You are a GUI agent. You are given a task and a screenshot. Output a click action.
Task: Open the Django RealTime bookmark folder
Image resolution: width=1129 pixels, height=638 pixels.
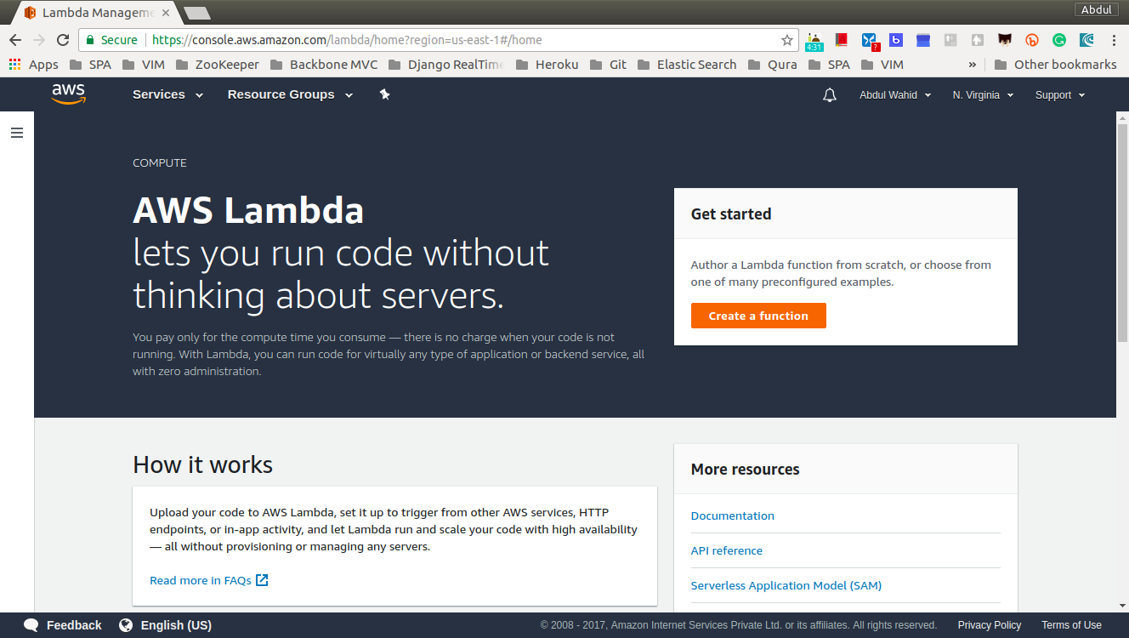(445, 65)
